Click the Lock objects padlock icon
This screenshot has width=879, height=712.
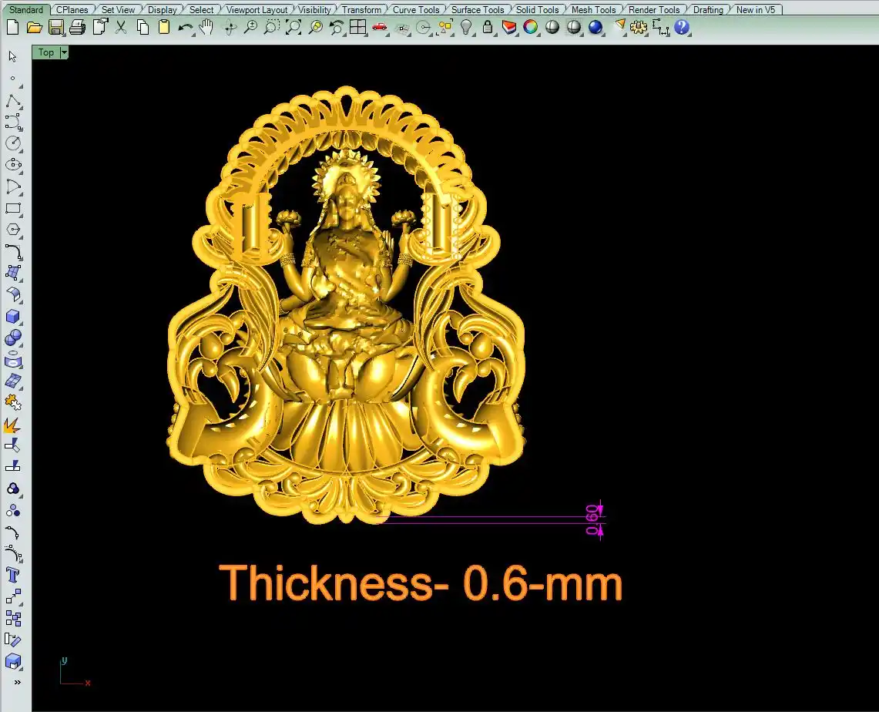coord(488,28)
